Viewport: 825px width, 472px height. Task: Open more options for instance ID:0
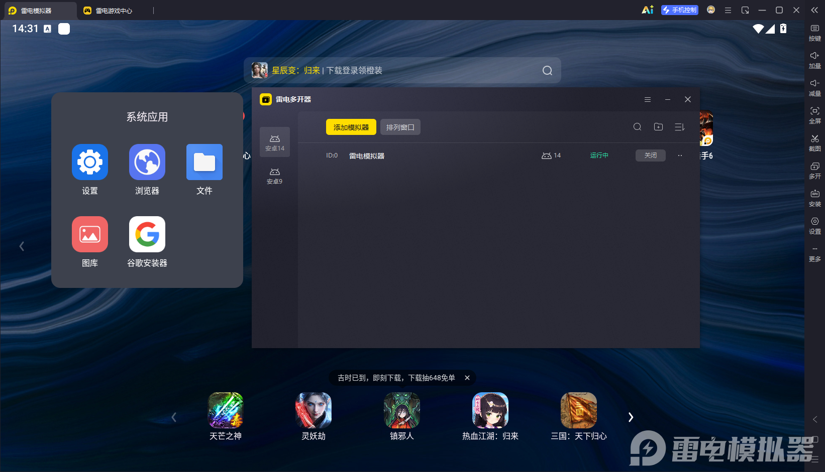[680, 155]
